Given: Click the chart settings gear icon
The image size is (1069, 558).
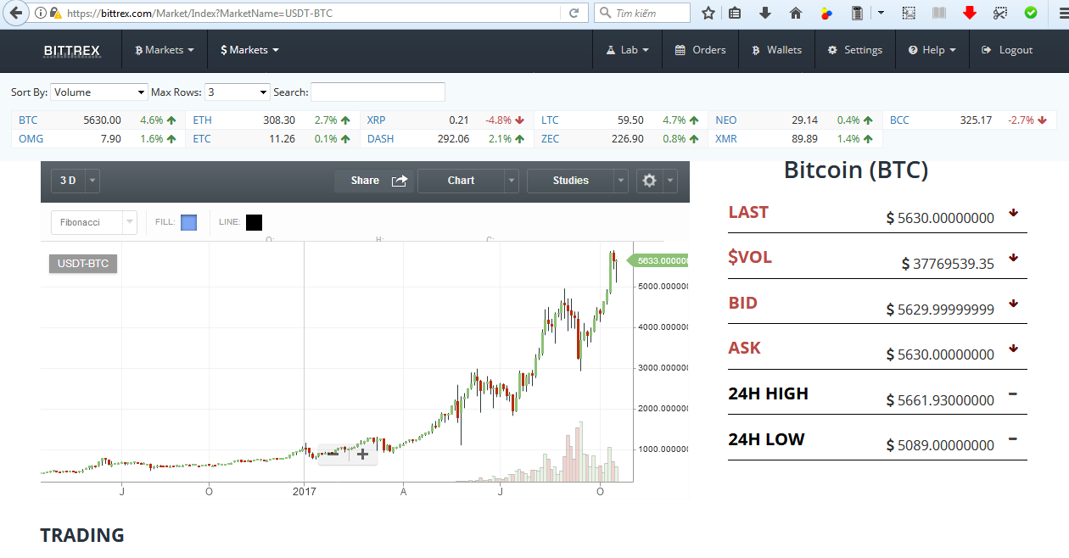Looking at the screenshot, I should (x=650, y=181).
